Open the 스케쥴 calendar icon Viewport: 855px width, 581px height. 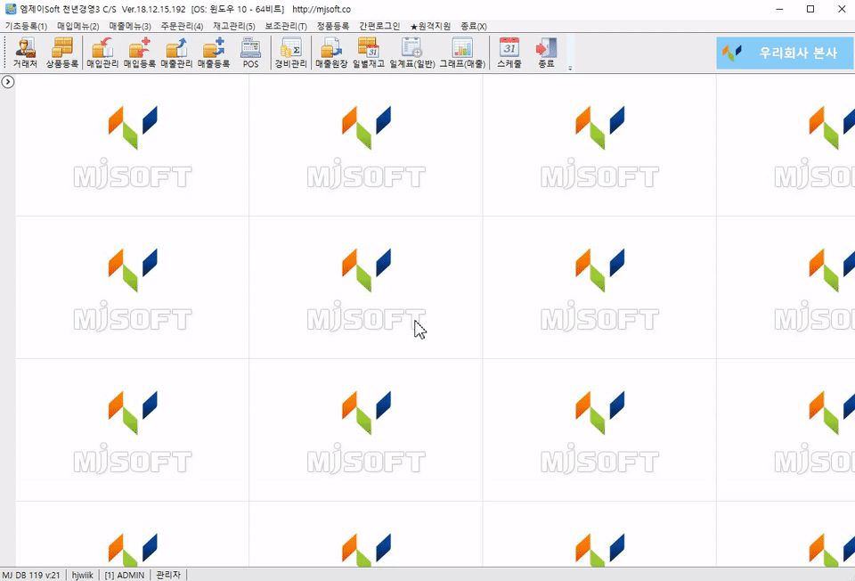point(509,53)
